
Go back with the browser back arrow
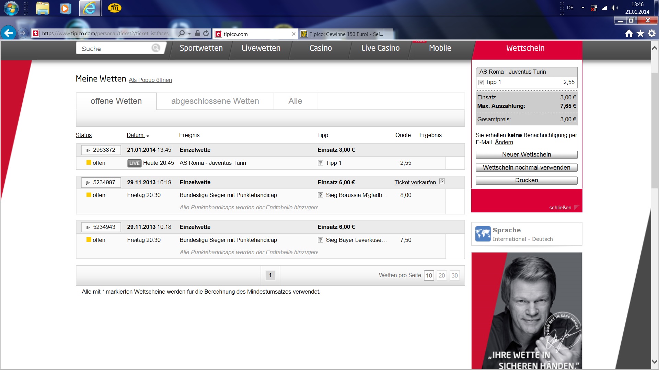(9, 33)
